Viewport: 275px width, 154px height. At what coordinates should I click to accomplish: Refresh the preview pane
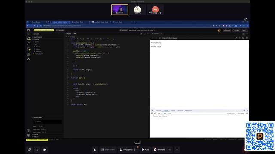159,38
